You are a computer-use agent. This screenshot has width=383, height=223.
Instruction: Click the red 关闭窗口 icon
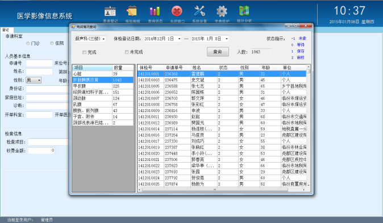(x=177, y=11)
